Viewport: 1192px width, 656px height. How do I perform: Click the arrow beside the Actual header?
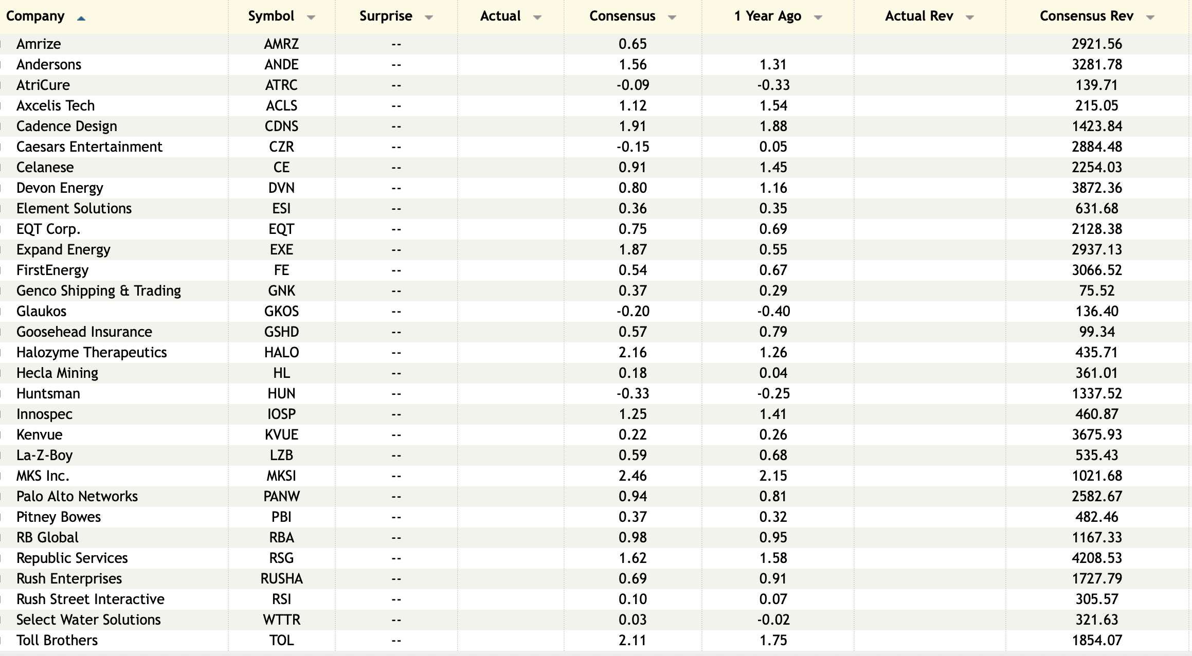click(x=537, y=17)
